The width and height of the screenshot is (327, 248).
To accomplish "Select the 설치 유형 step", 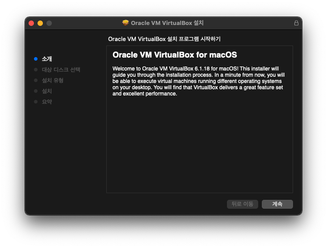I will click(53, 80).
